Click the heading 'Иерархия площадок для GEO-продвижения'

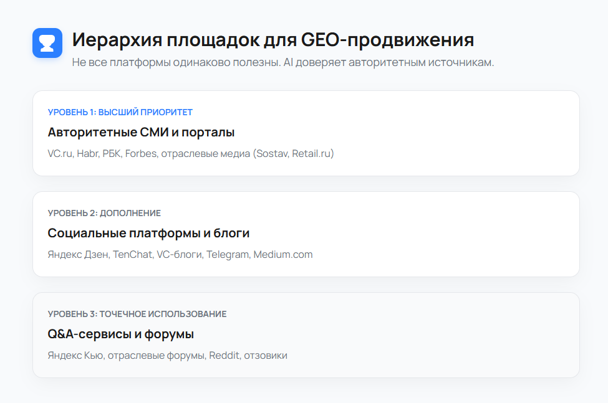click(273, 39)
